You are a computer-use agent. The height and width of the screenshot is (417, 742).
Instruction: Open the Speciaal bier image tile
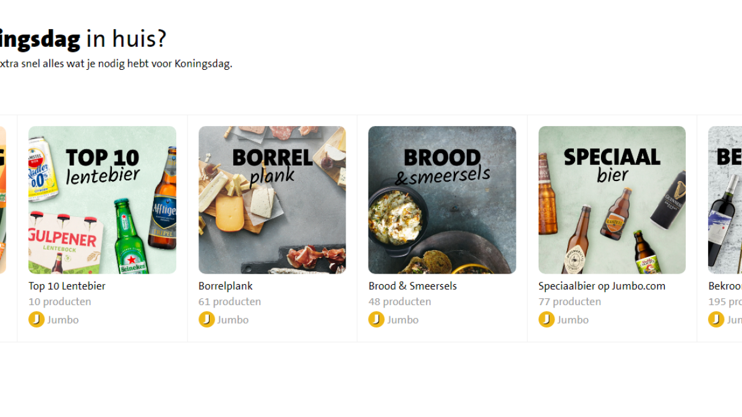(612, 200)
